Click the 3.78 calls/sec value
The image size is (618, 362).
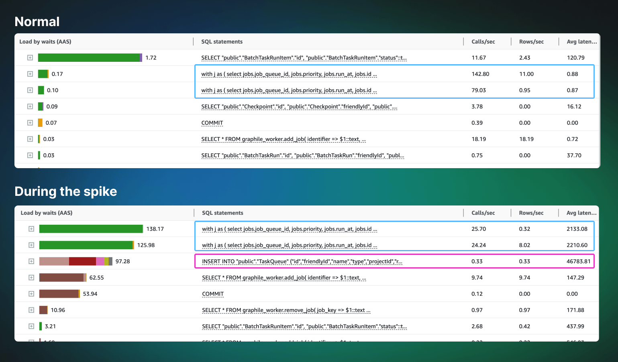(x=477, y=107)
